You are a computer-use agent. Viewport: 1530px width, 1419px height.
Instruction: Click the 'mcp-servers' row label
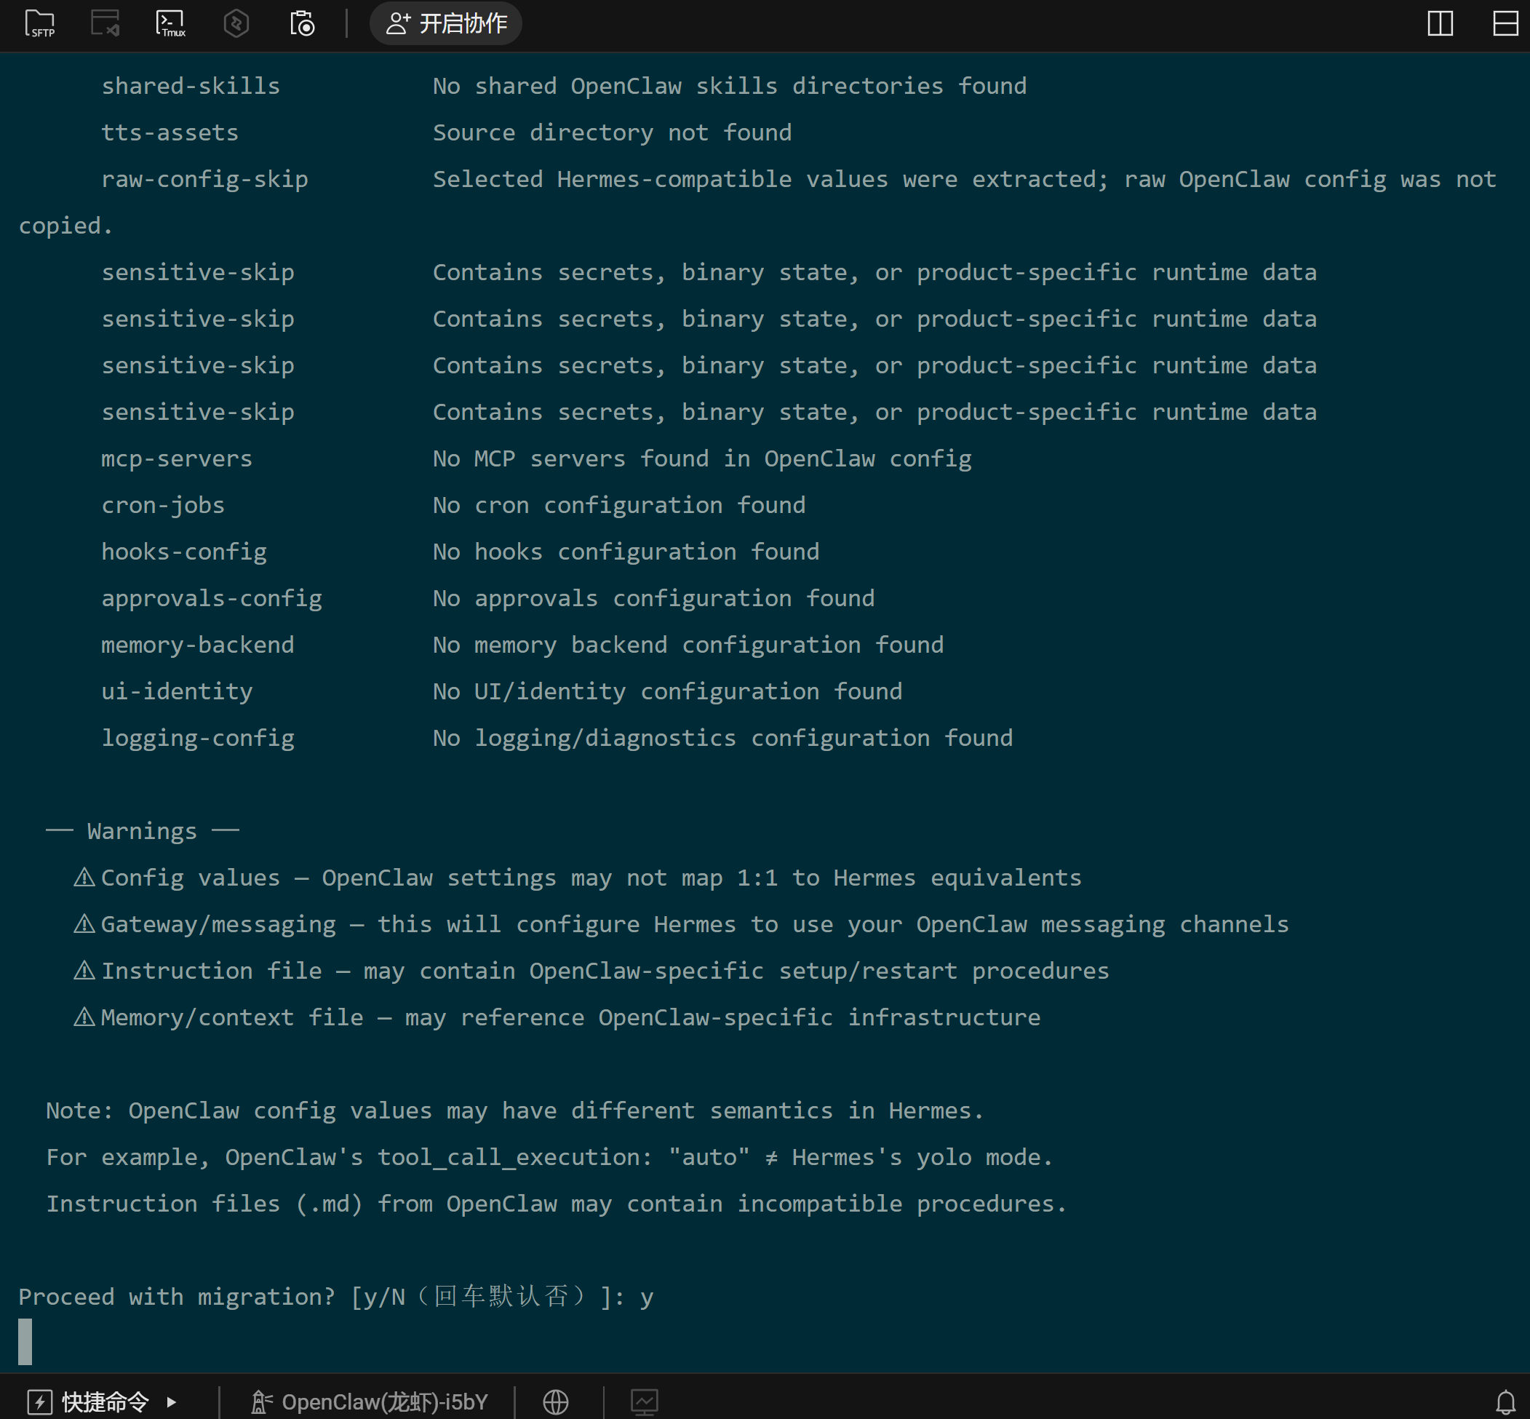[x=177, y=458]
